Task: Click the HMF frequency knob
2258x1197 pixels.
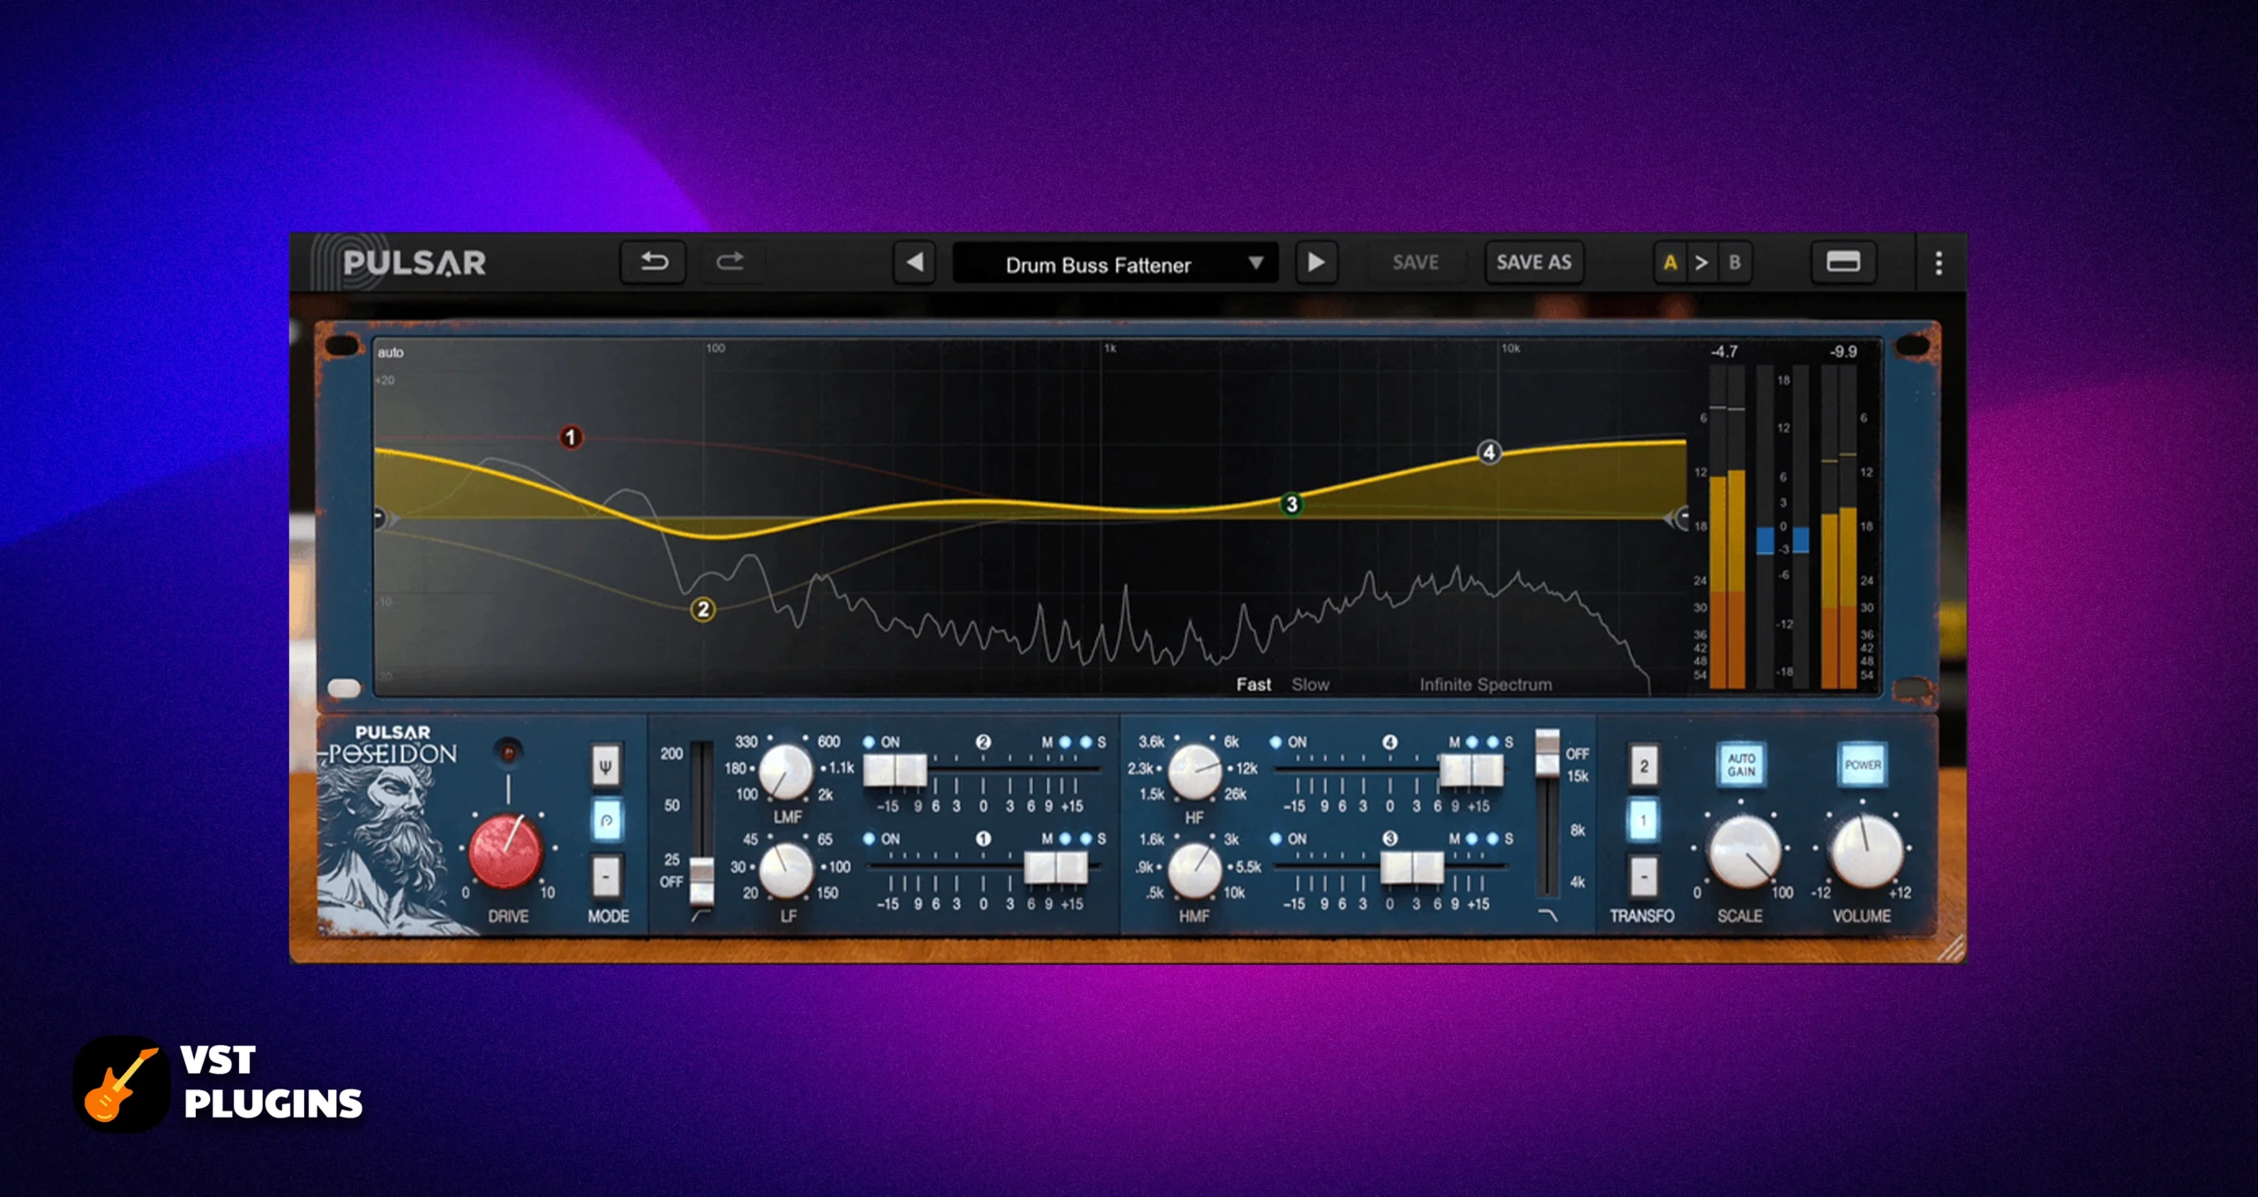Action: pos(1194,869)
